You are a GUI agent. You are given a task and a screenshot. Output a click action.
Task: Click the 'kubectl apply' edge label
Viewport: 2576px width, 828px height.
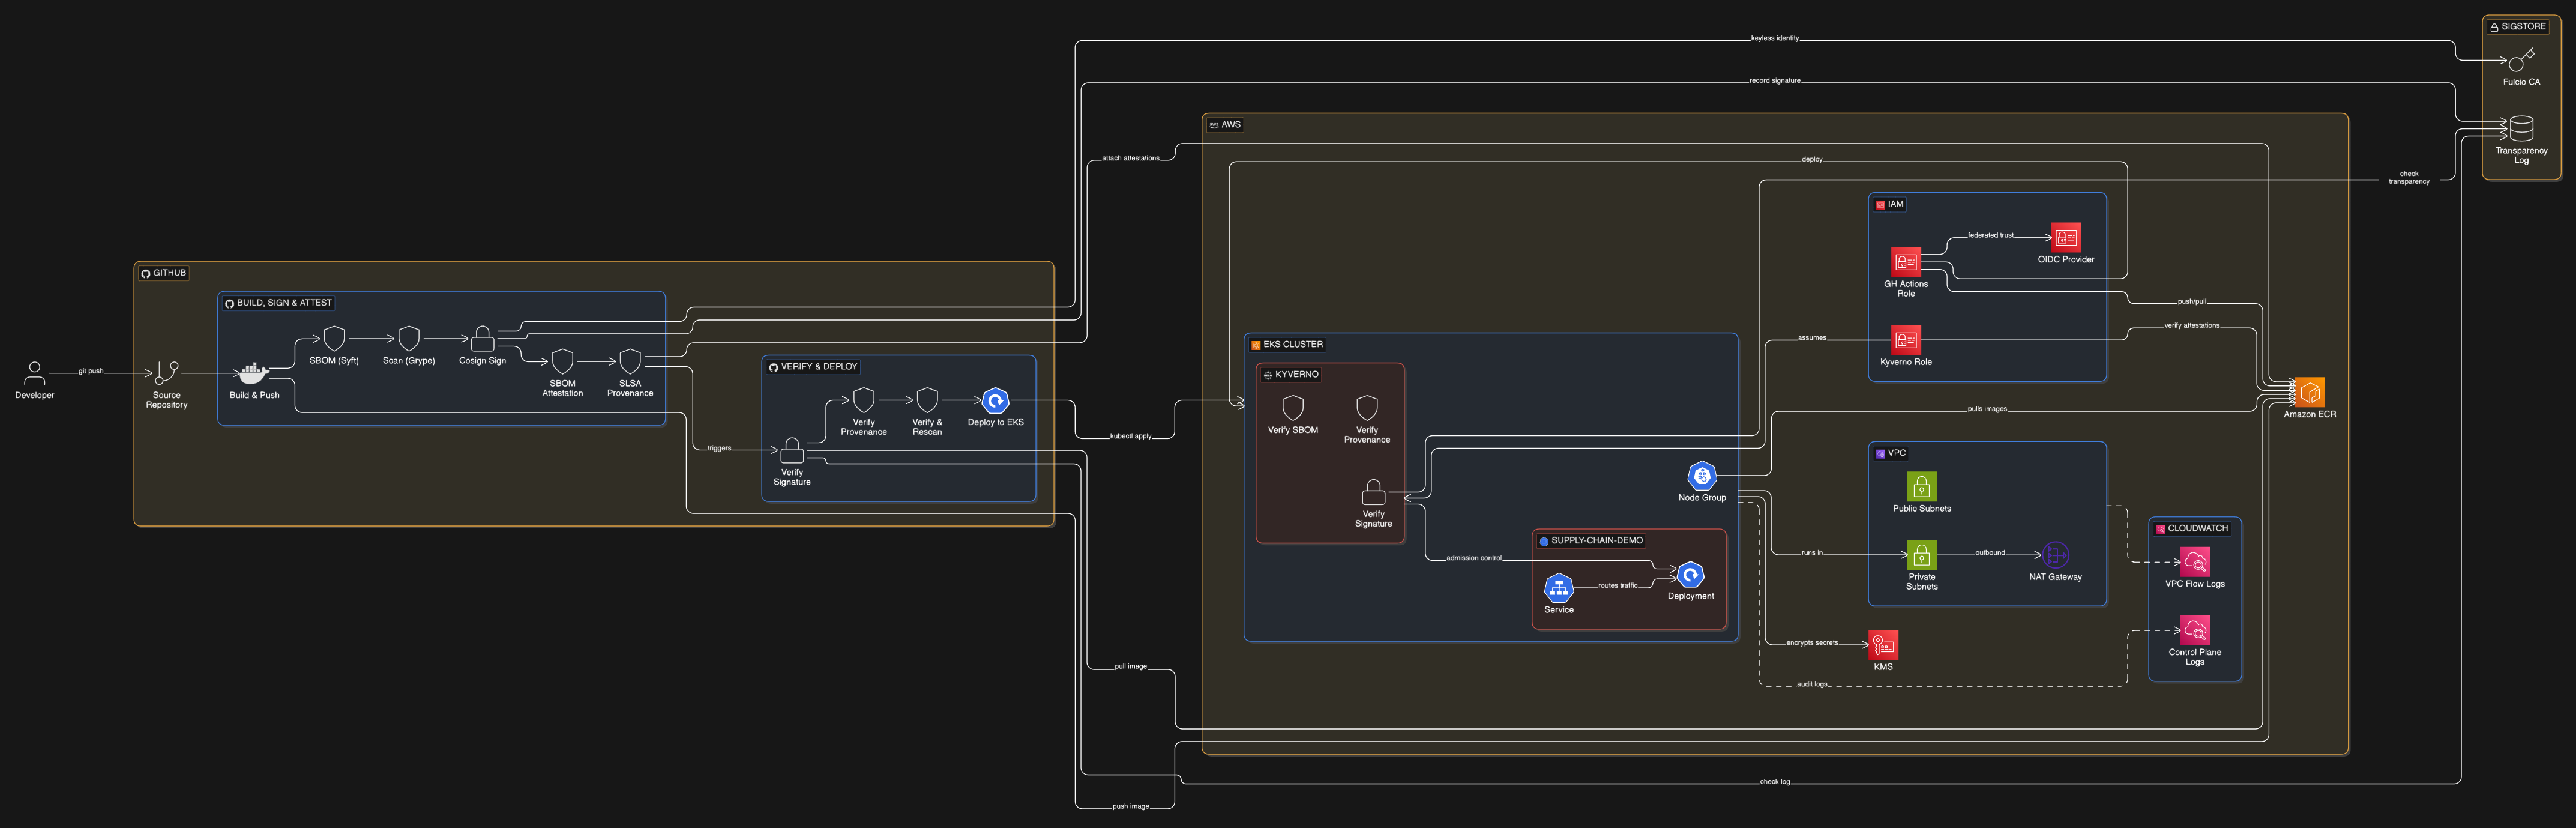pos(1131,436)
